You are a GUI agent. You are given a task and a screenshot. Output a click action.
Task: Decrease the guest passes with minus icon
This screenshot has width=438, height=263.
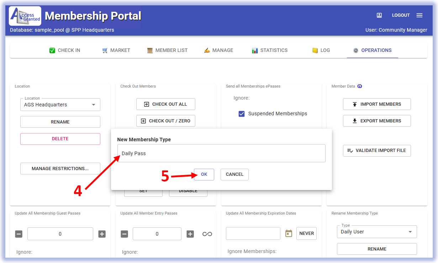tap(19, 234)
